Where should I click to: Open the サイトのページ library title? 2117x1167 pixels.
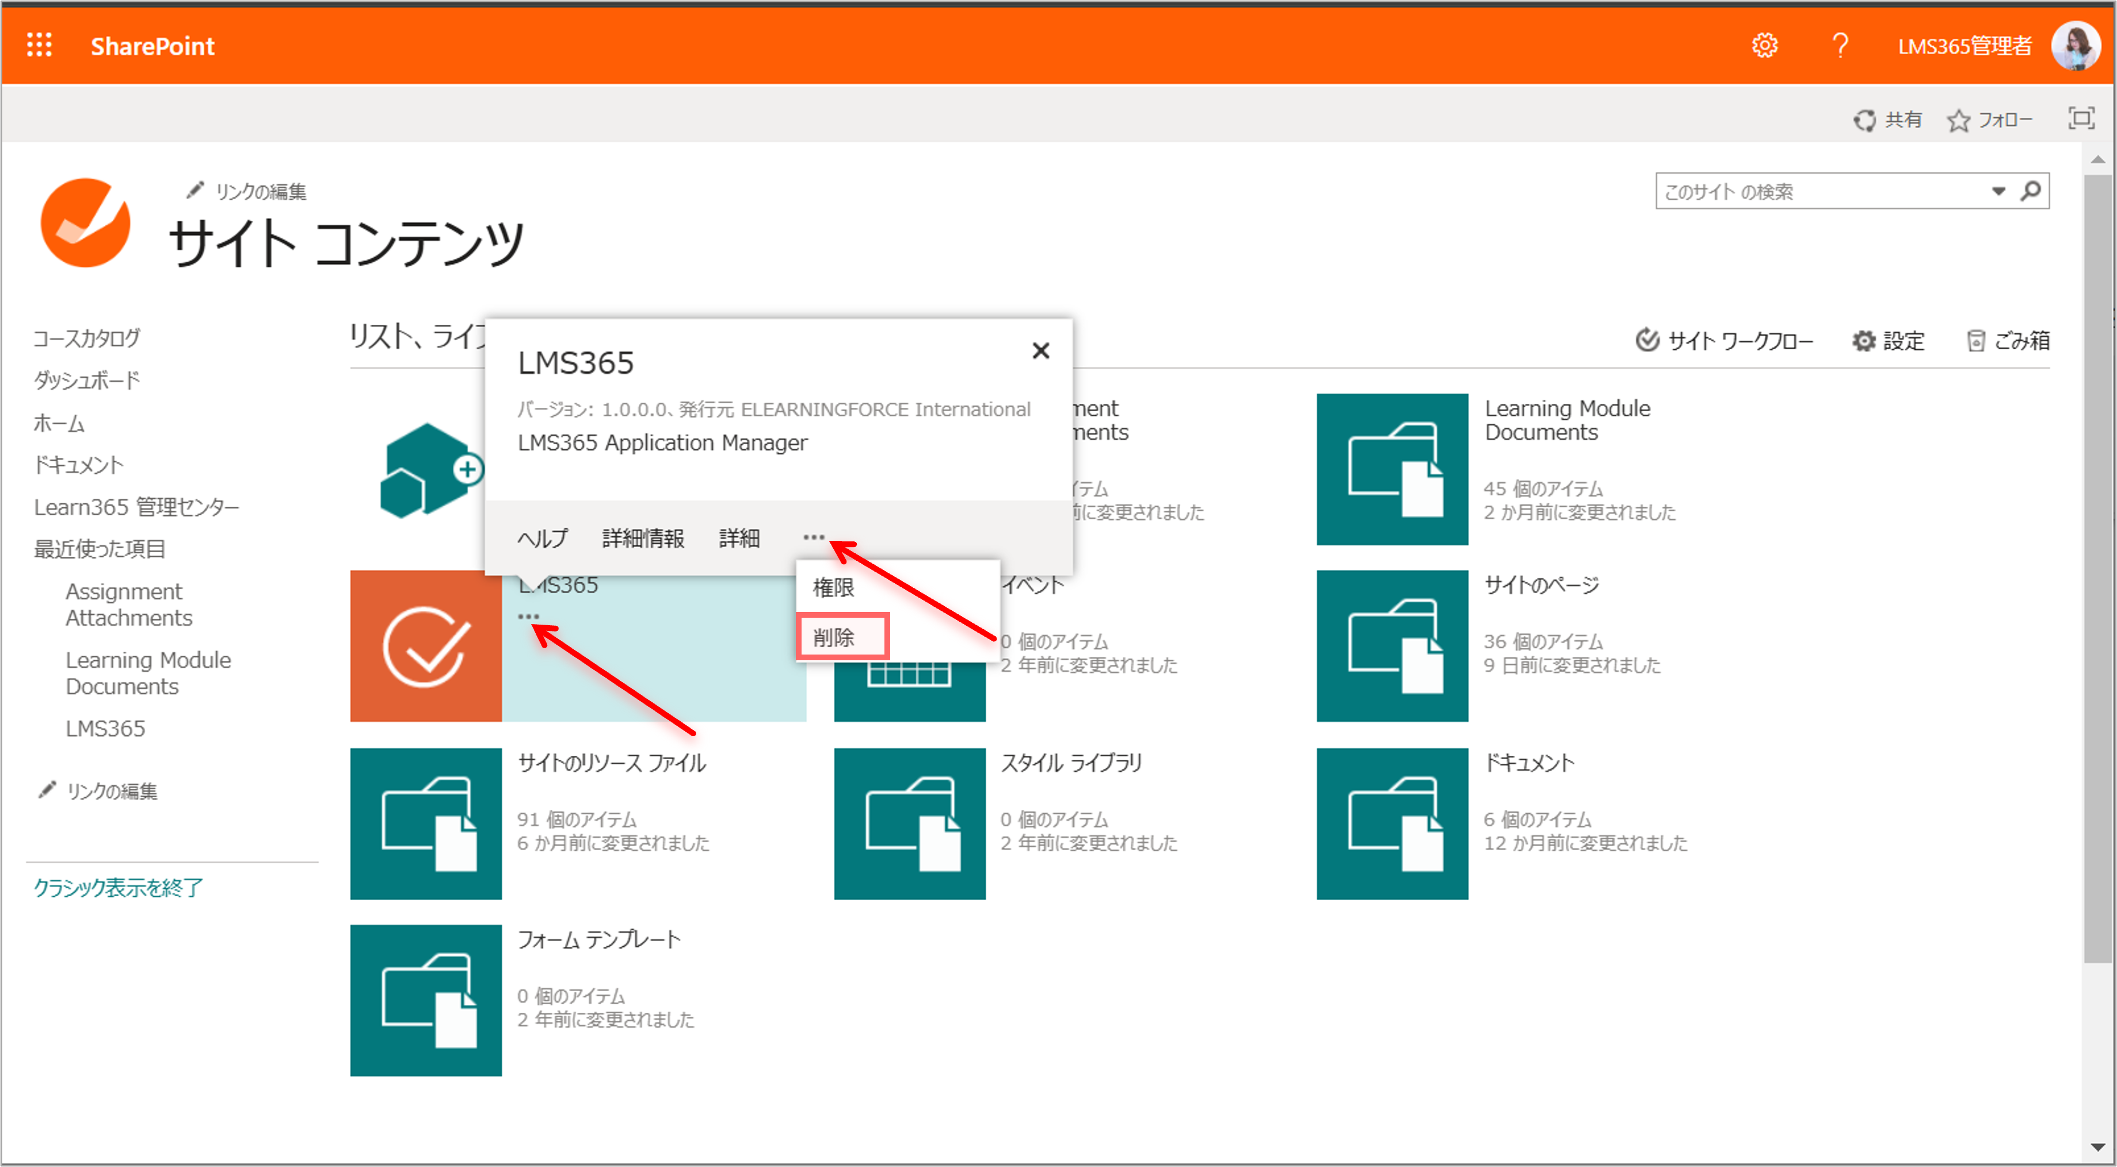tap(1542, 585)
